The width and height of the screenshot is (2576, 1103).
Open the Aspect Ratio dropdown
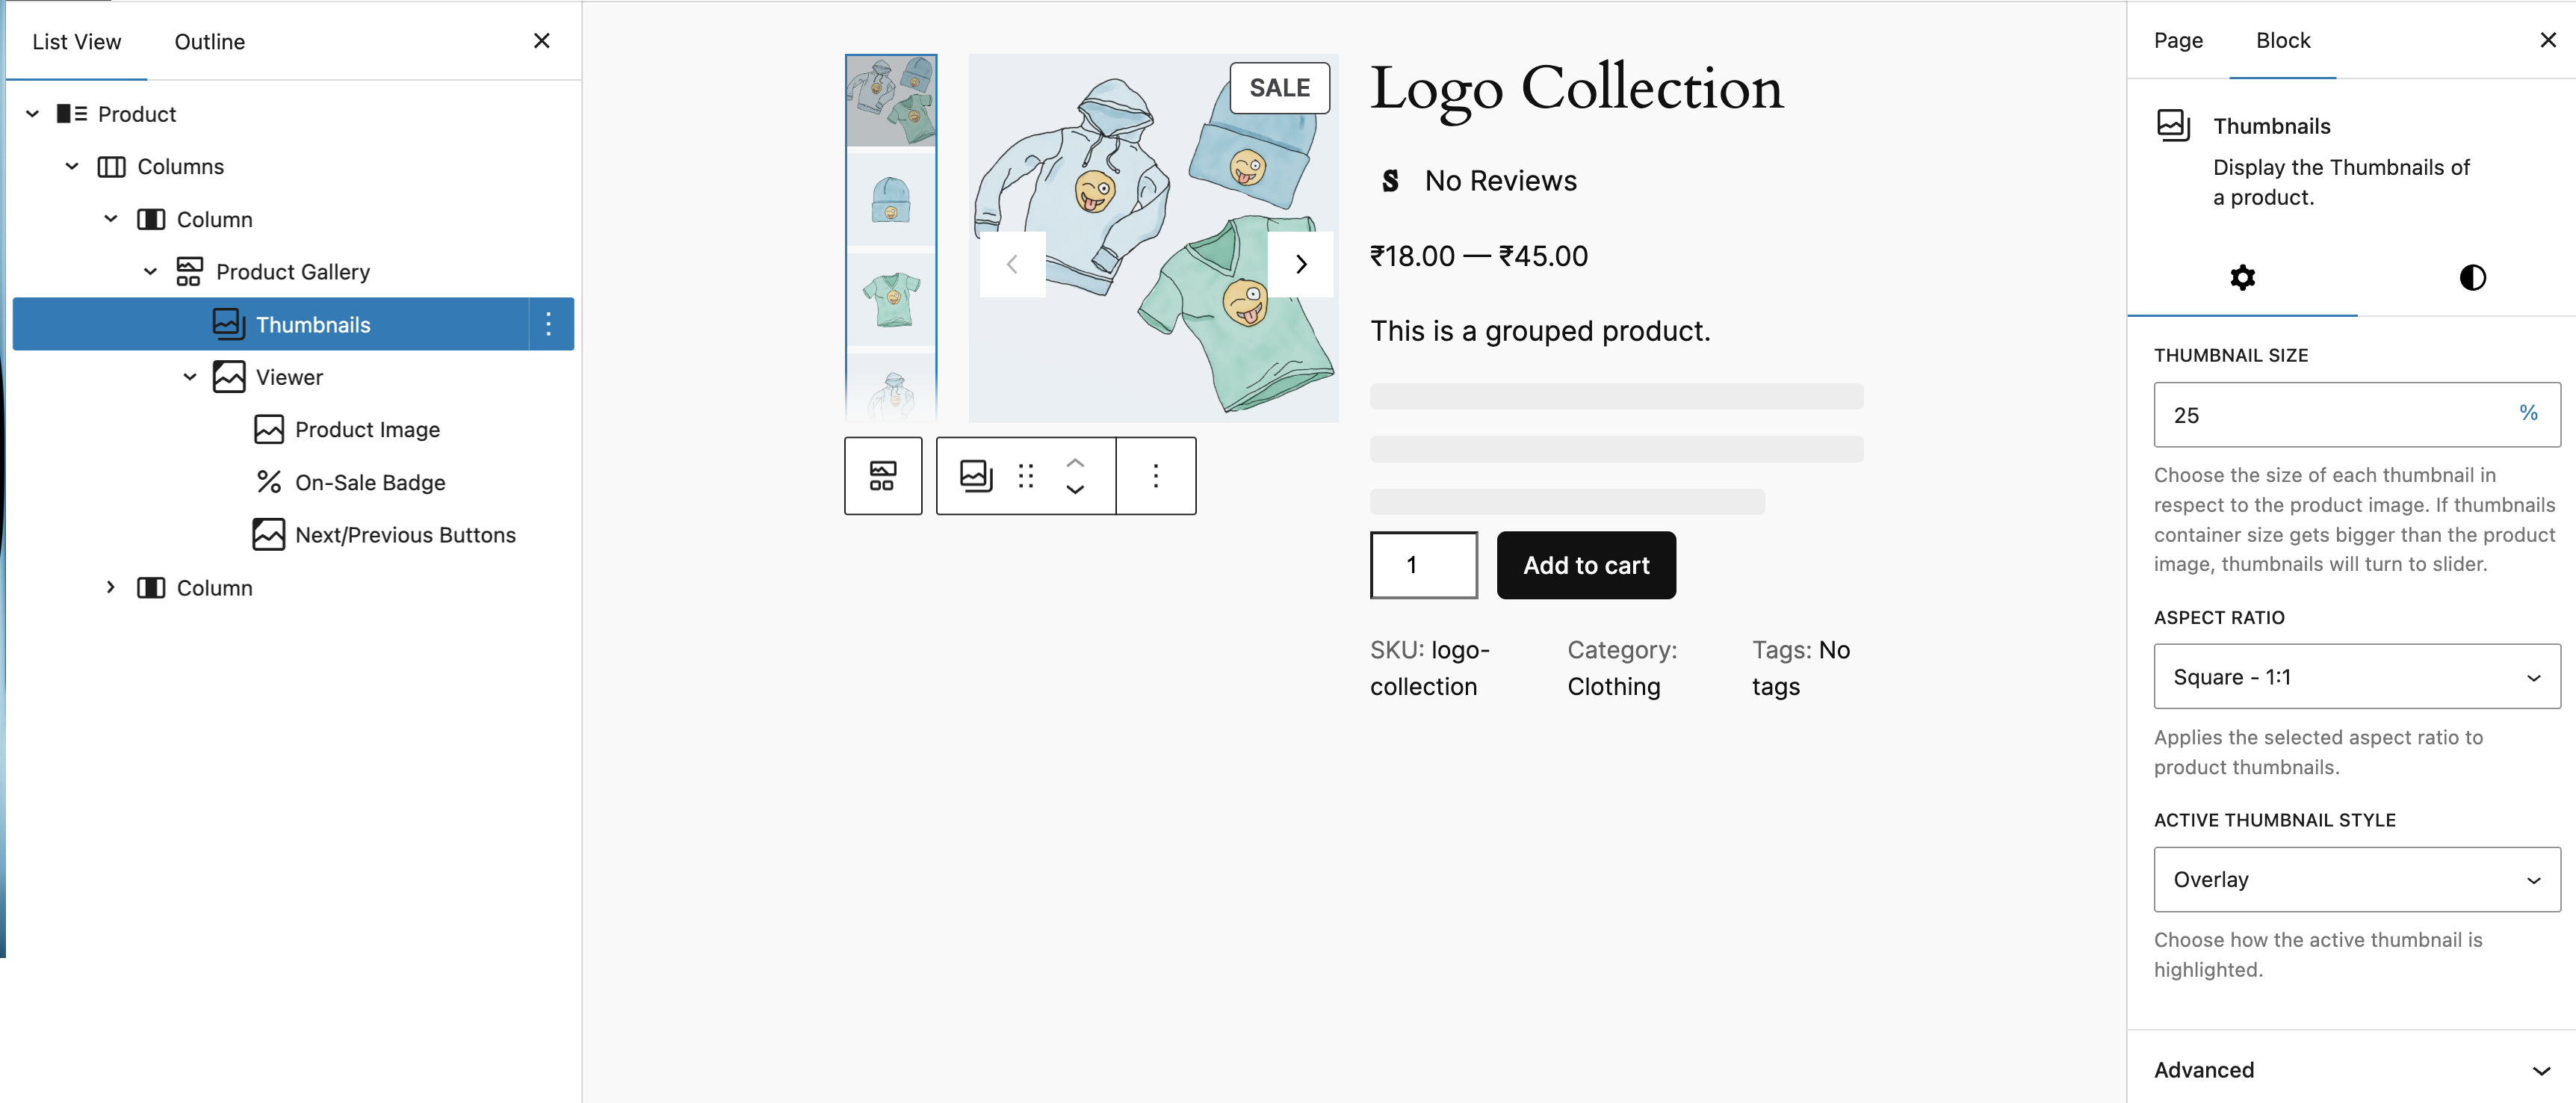pos(2356,677)
